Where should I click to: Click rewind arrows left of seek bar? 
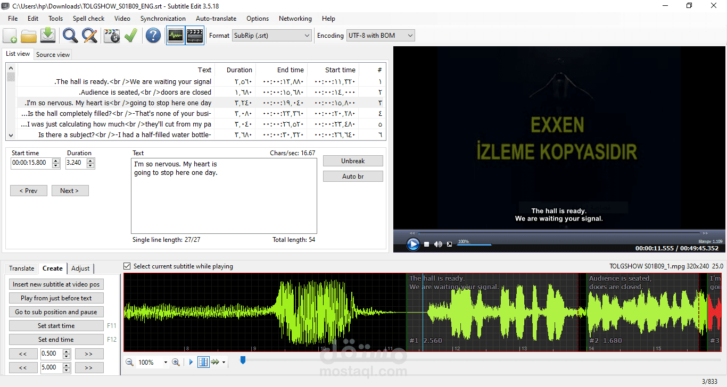[x=412, y=233]
